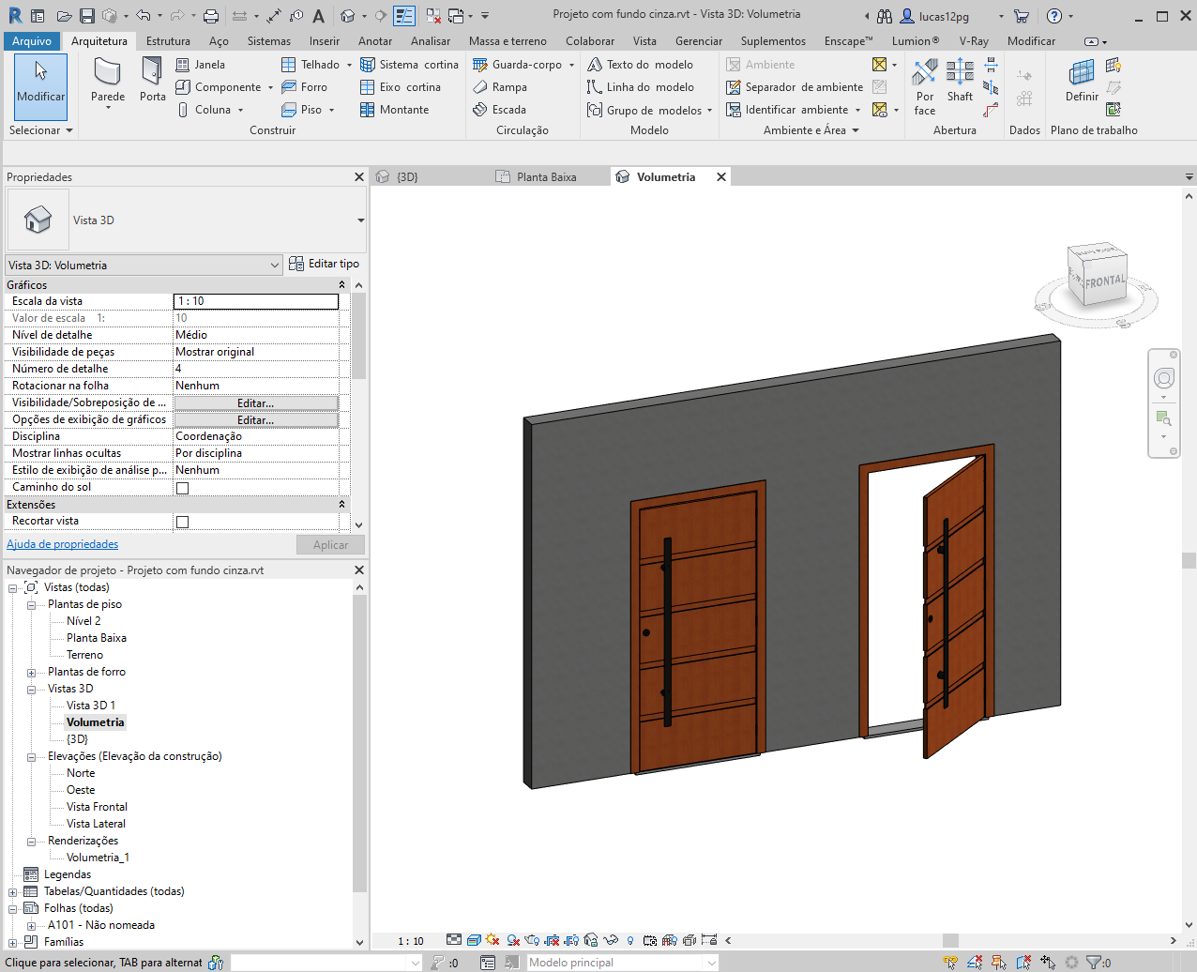Open the Autodesk App Store cart icon
This screenshot has height=972, width=1197.
click(x=1022, y=16)
